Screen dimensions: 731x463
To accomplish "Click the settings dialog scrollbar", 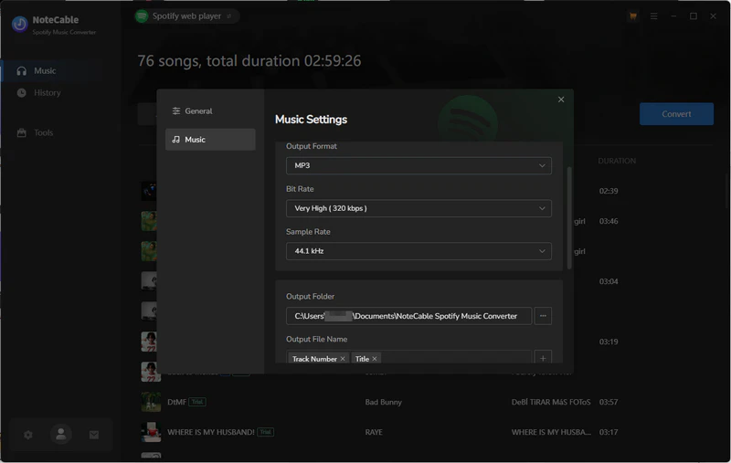I will tap(569, 218).
